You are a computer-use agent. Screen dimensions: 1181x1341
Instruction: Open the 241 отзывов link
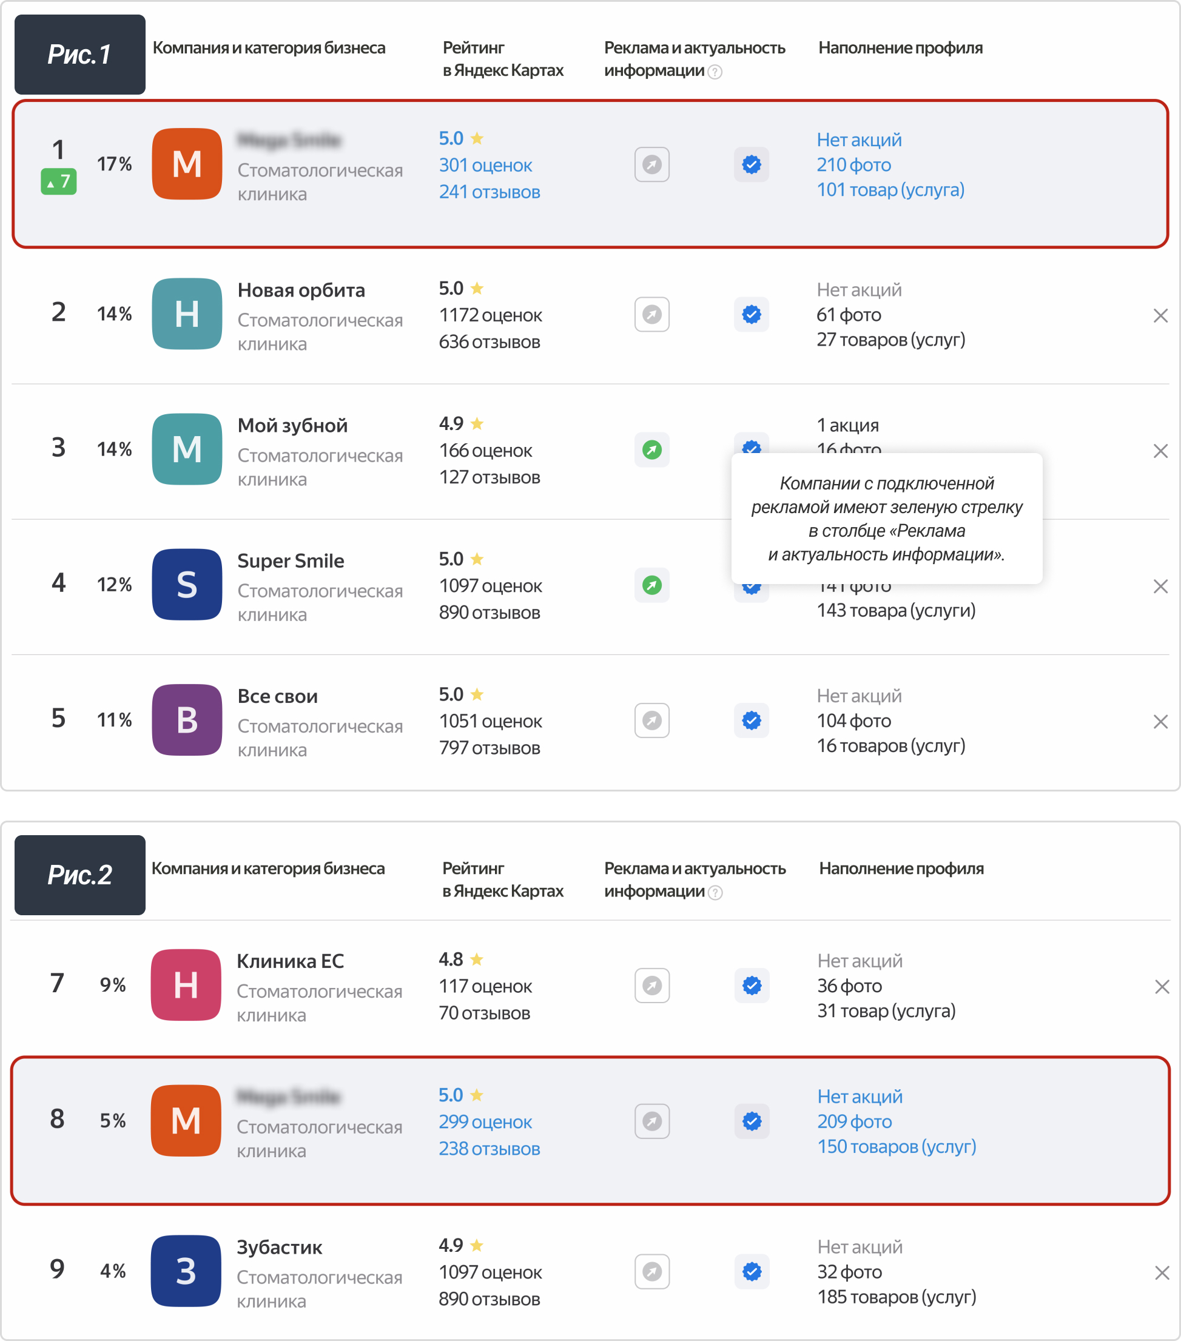click(490, 192)
